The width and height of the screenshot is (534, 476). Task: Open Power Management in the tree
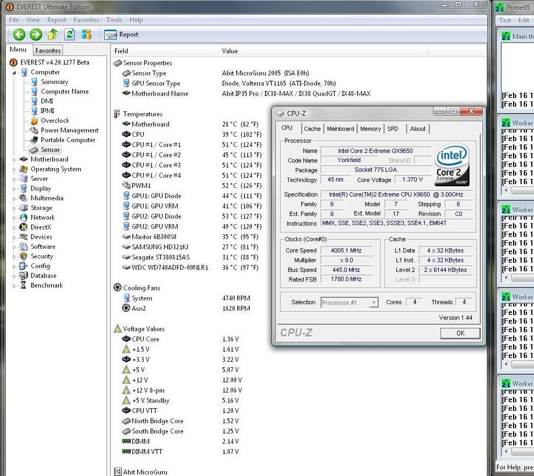pyautogui.click(x=69, y=130)
